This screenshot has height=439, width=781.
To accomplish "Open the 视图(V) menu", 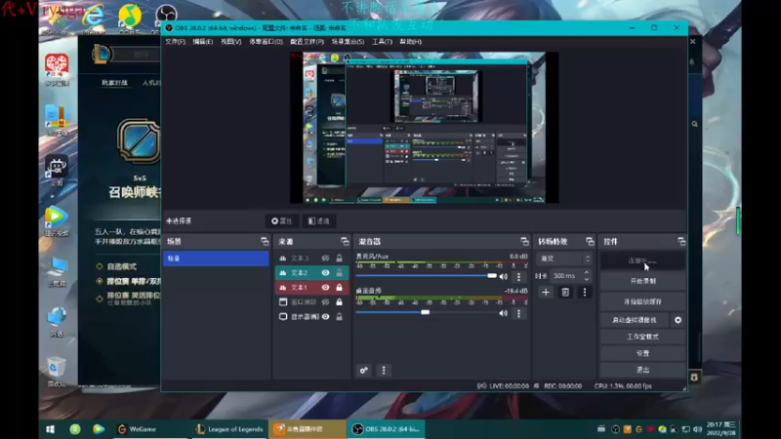I will [231, 42].
